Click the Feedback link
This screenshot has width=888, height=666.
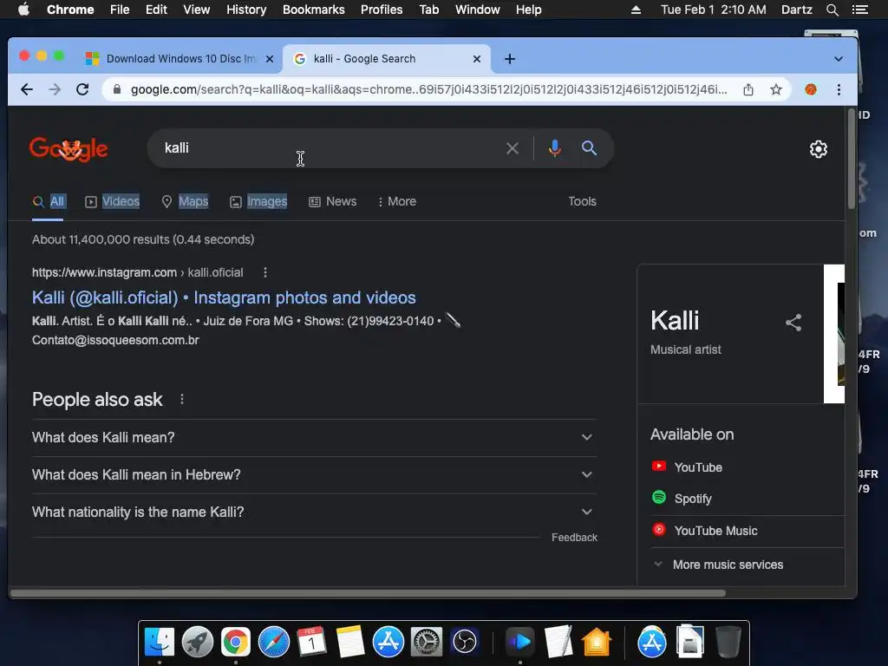pos(574,538)
